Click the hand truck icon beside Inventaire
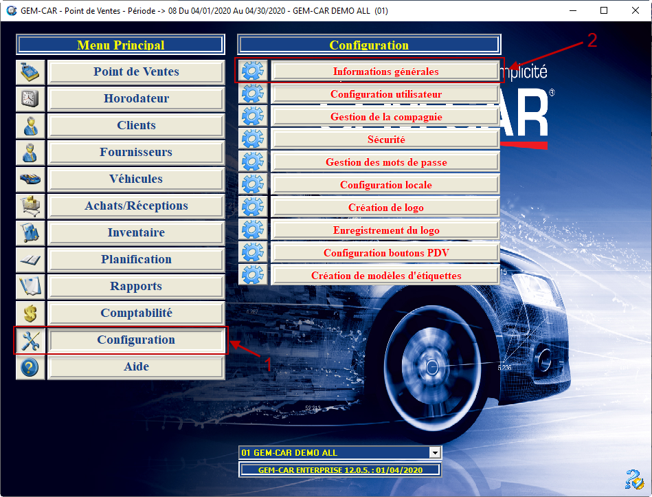This screenshot has height=497, width=652. pyautogui.click(x=30, y=233)
